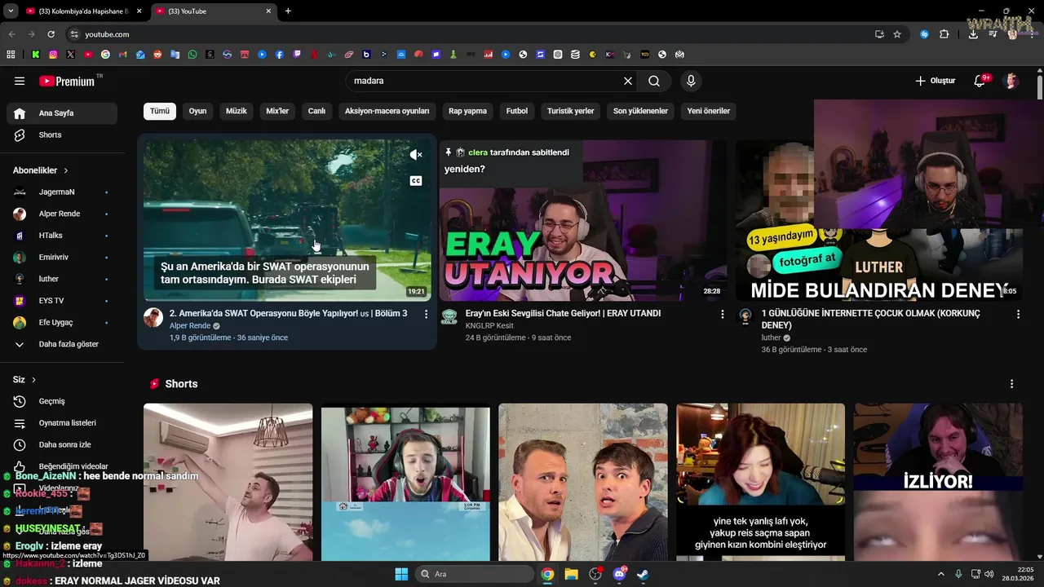Select Aksiyon-macera oyunları chip
Image resolution: width=1044 pixels, height=587 pixels.
click(387, 111)
